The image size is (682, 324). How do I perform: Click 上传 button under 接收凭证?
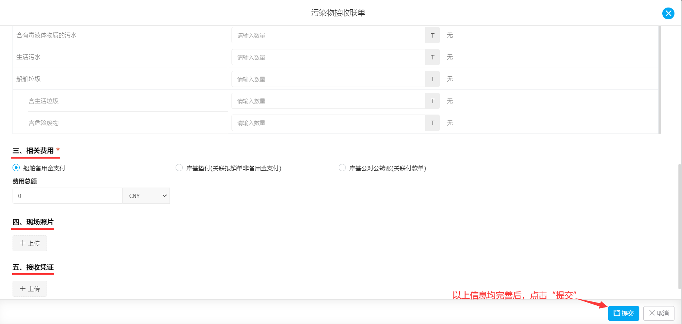point(30,289)
